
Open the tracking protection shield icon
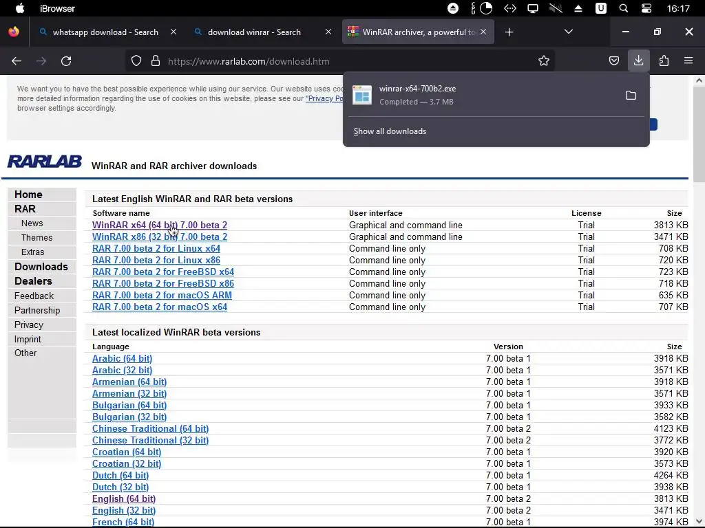(x=136, y=61)
